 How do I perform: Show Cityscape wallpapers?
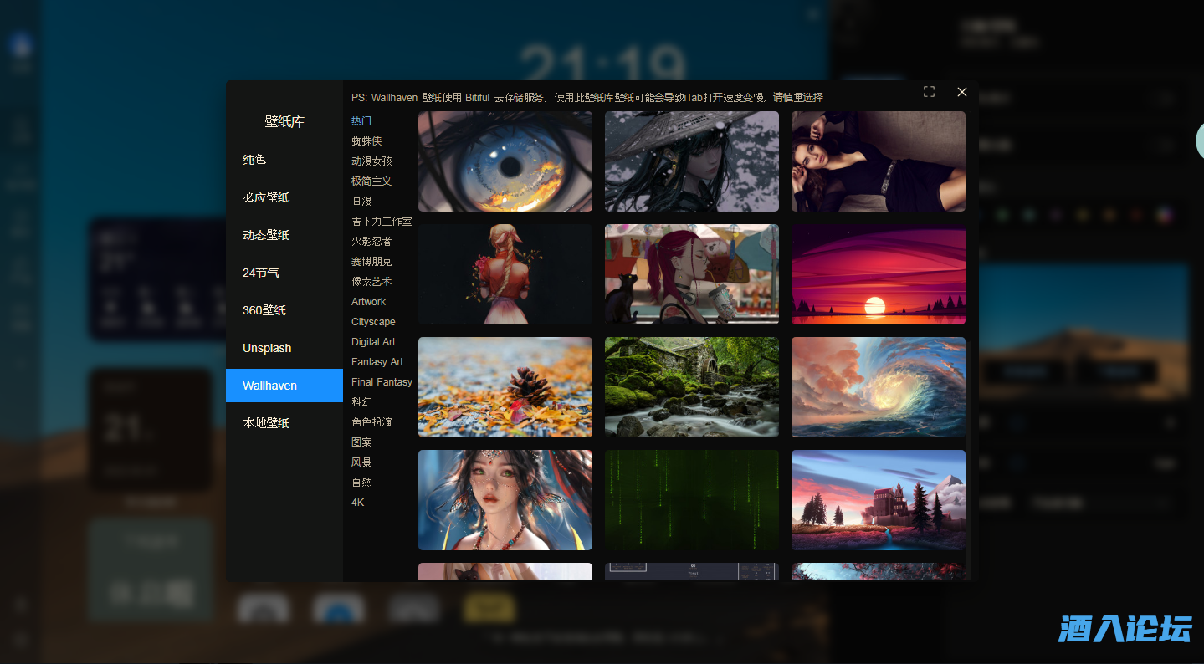click(x=373, y=322)
